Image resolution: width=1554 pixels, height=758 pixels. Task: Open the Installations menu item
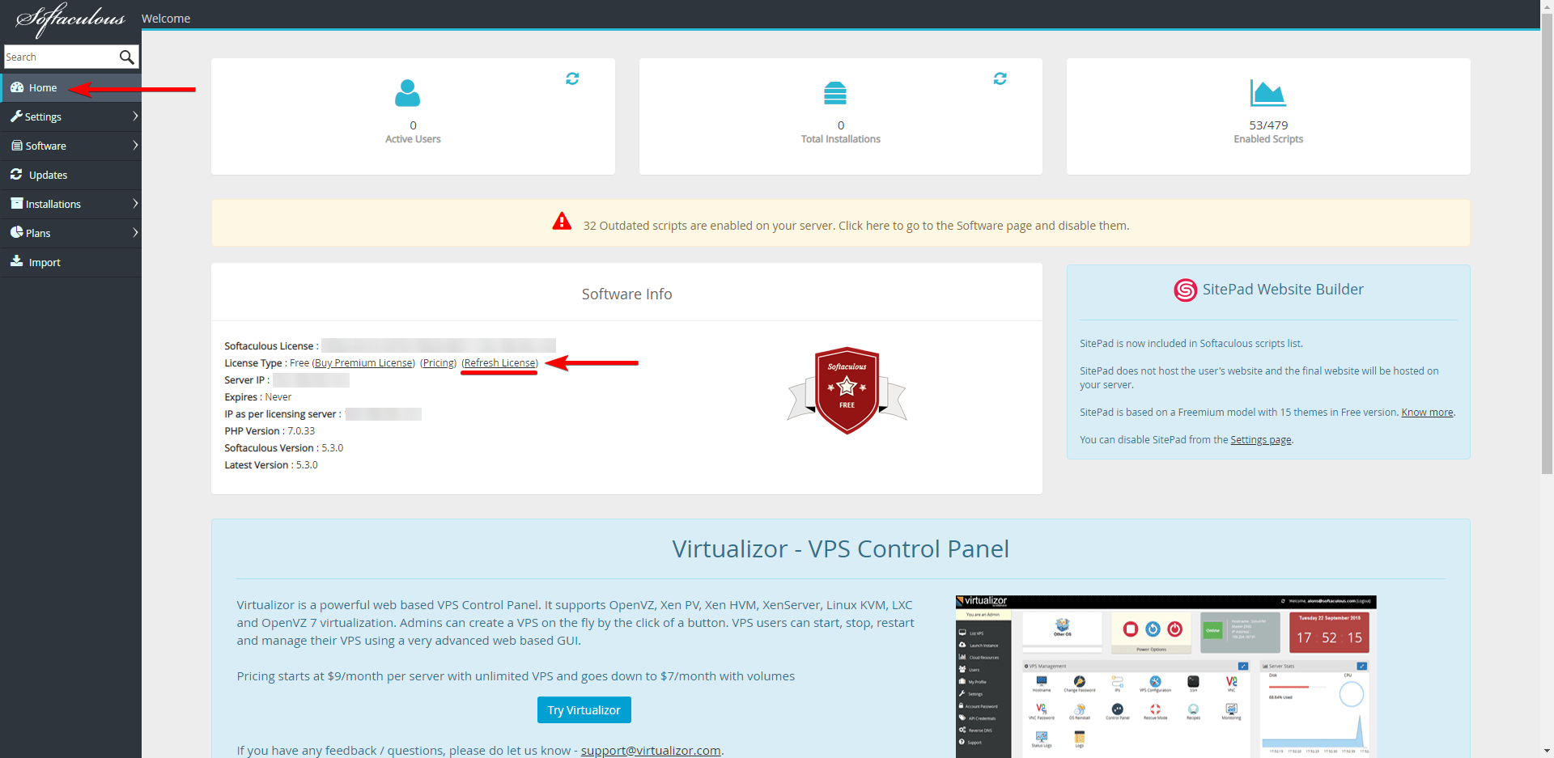pos(70,204)
